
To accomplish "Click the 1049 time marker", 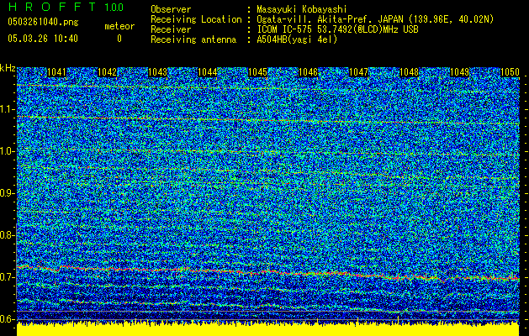I will pyautogui.click(x=459, y=72).
